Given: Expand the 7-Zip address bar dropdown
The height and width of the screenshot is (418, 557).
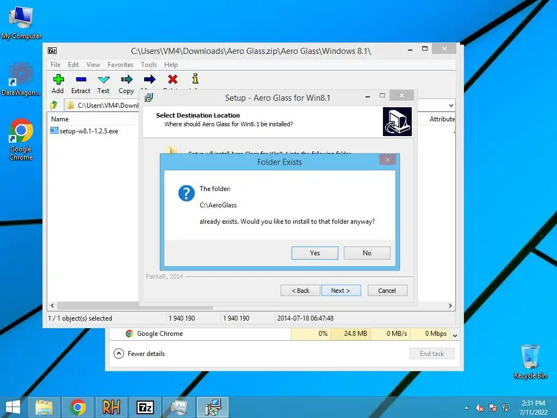Looking at the screenshot, I should 451,105.
